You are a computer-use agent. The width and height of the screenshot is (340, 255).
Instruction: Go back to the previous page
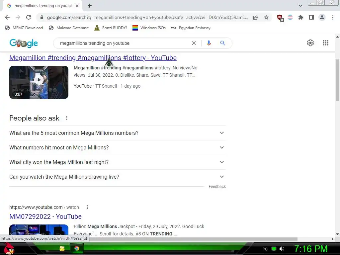click(x=7, y=17)
